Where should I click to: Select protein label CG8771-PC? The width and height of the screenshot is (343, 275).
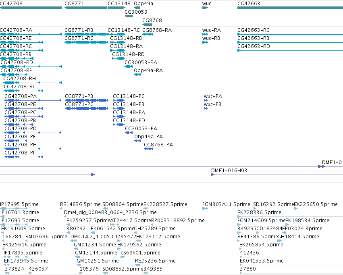point(79,104)
